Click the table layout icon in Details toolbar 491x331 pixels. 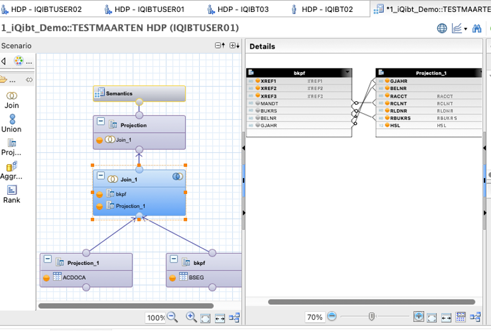(461, 317)
